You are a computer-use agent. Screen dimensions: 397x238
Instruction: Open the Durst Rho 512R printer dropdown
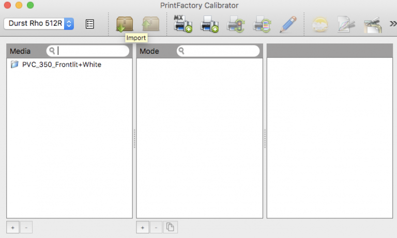(39, 24)
